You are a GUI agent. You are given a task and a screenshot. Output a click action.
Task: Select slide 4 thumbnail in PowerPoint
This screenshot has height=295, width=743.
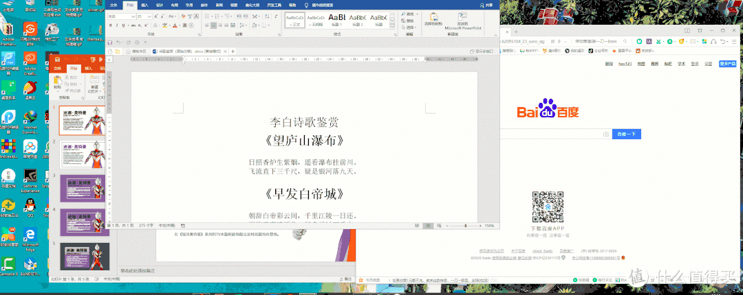(83, 222)
